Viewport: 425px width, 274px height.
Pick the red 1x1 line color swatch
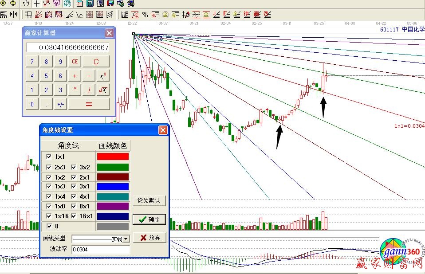(x=113, y=157)
